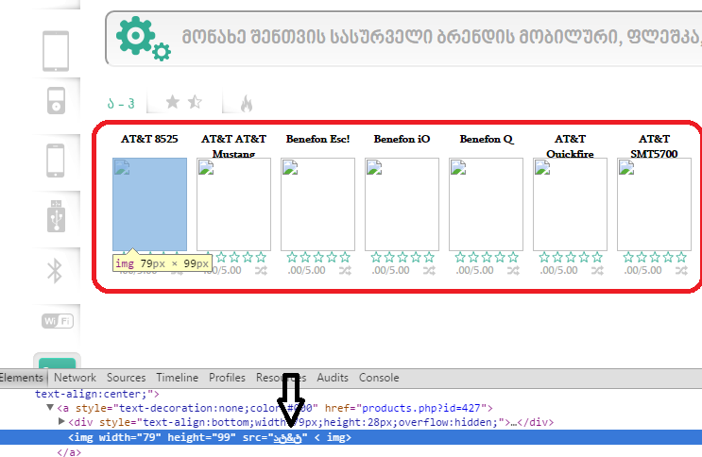Click the compare shuffle icon under Benefon Esc!
This screenshot has height=457, width=702.
coord(345,270)
